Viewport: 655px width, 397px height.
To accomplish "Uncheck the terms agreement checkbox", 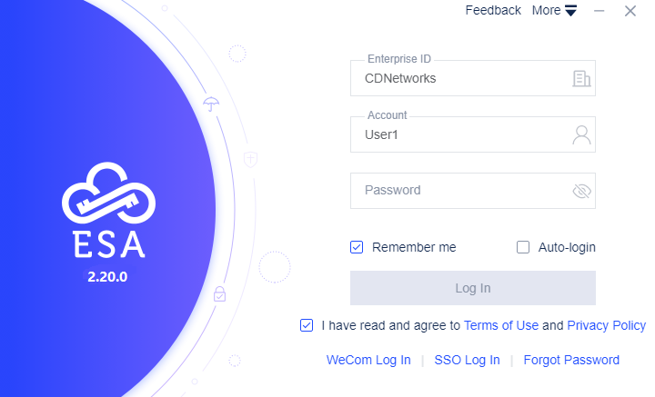I will tap(307, 325).
